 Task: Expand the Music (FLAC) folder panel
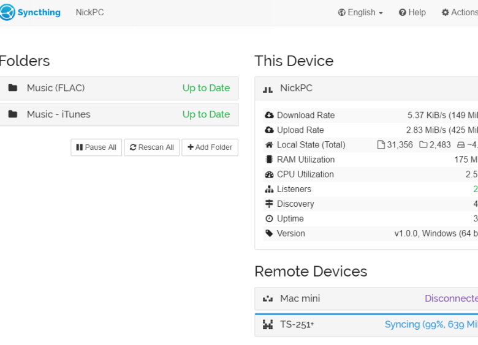(x=119, y=88)
